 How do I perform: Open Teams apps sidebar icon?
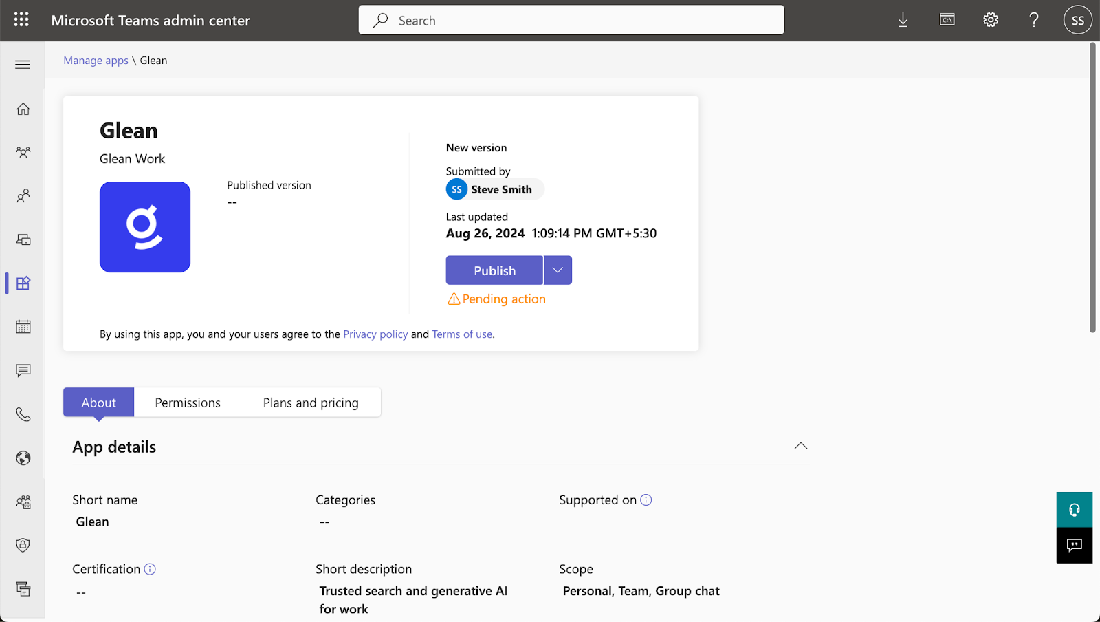point(23,283)
